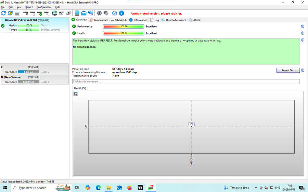Click the blue Refresh icon in toolbar
Viewport: 308px width, 192px height.
[3, 13]
